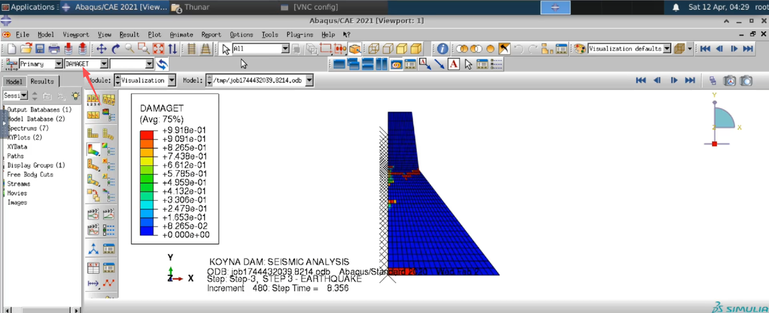Image resolution: width=769 pixels, height=313 pixels.
Task: Step to next frame in upper toolbar
Action: [734, 49]
